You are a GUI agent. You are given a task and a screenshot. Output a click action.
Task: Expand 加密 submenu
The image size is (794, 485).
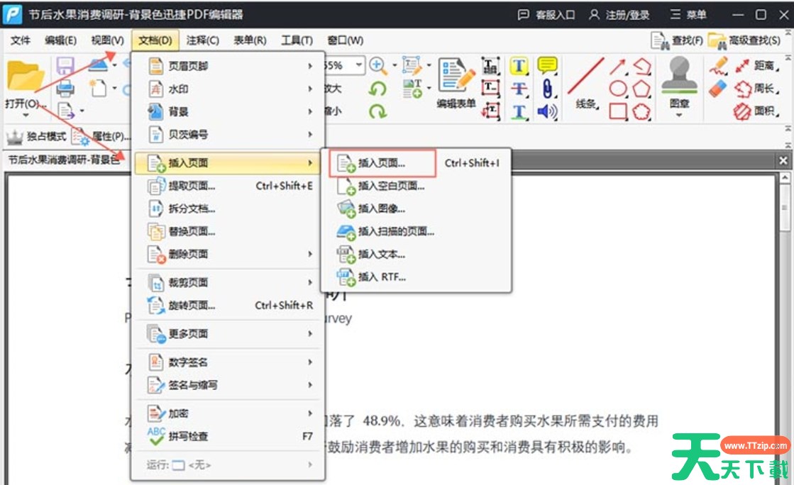click(x=228, y=413)
